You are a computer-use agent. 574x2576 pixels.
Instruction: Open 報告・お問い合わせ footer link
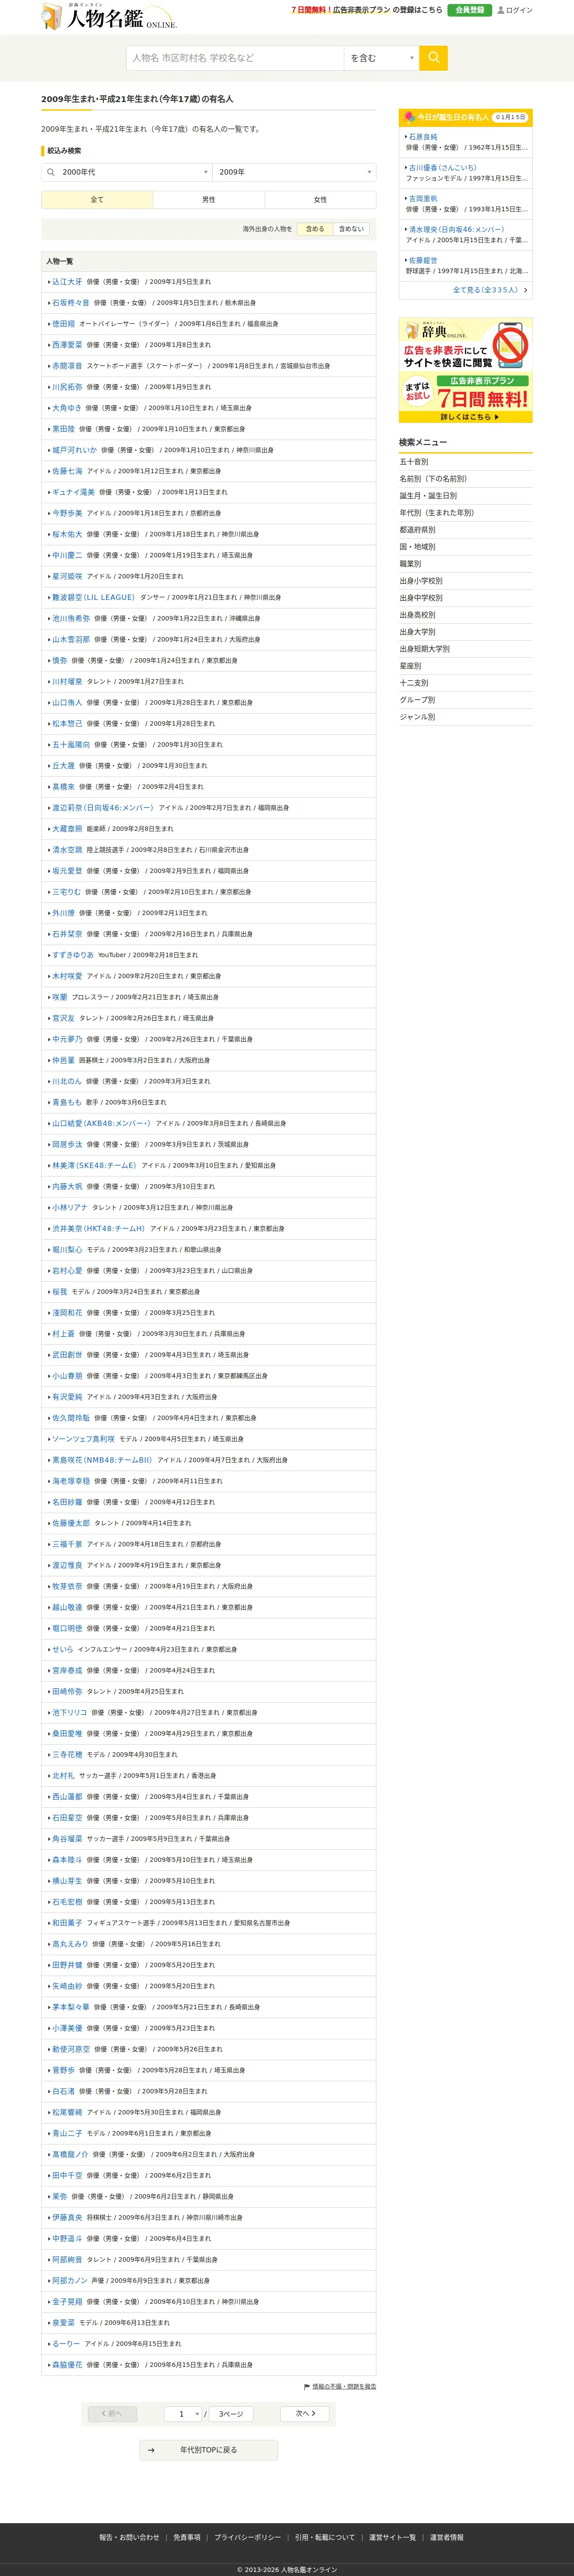pyautogui.click(x=129, y=2537)
